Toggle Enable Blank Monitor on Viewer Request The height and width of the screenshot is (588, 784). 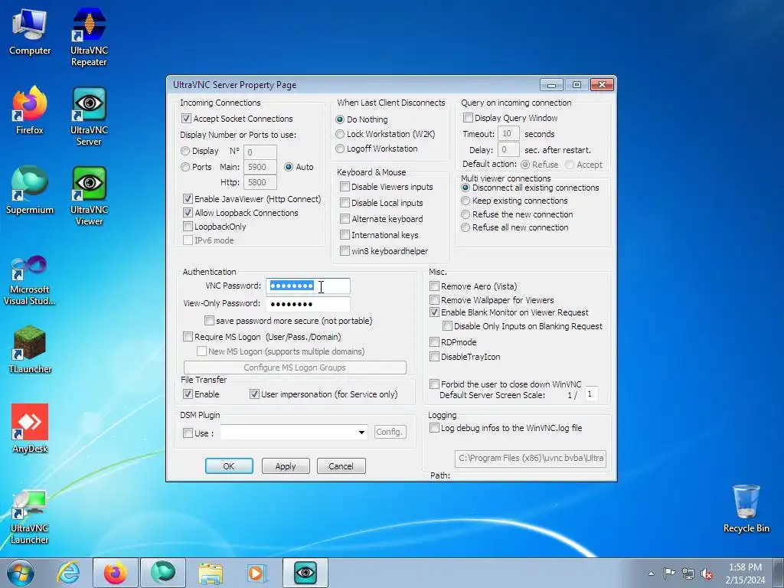tap(435, 312)
